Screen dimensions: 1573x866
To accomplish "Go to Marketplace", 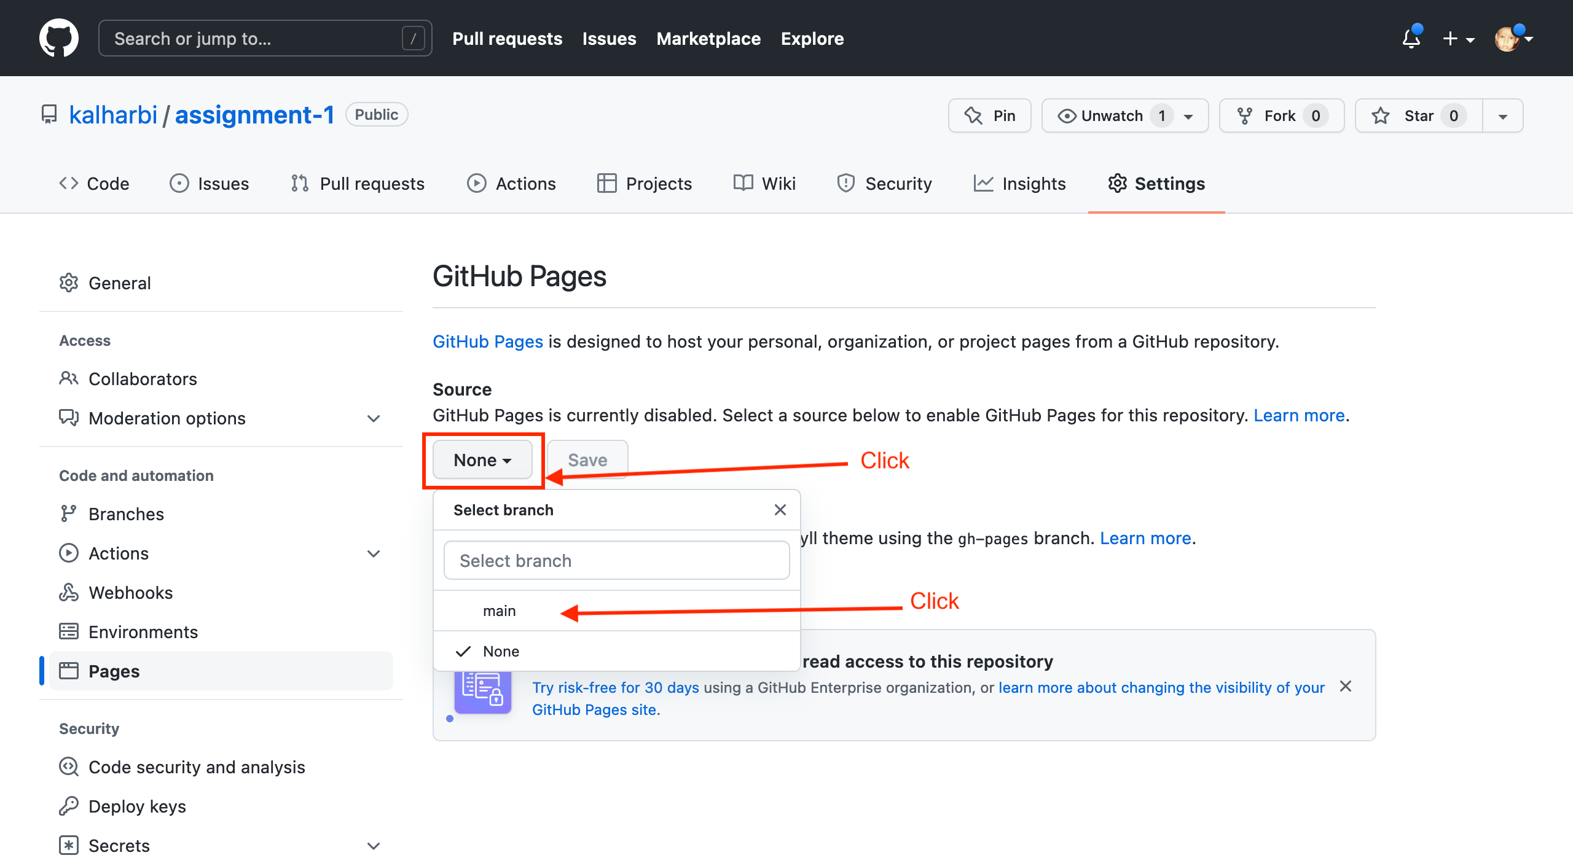I will tap(708, 39).
